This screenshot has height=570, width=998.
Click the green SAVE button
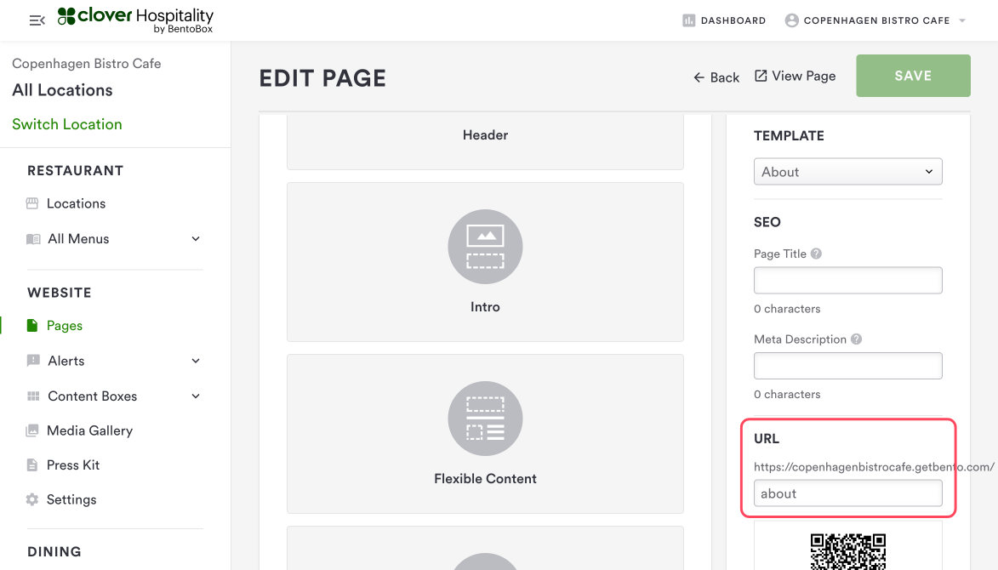click(x=914, y=76)
